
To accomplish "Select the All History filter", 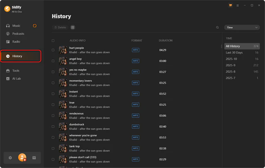I will (x=242, y=46).
